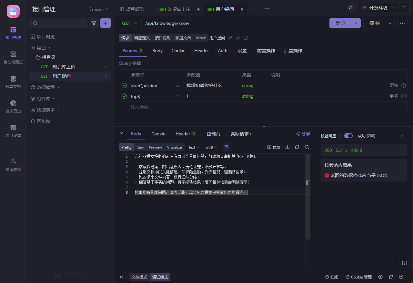Click the API URL input field
The image size is (413, 283).
pos(232,23)
